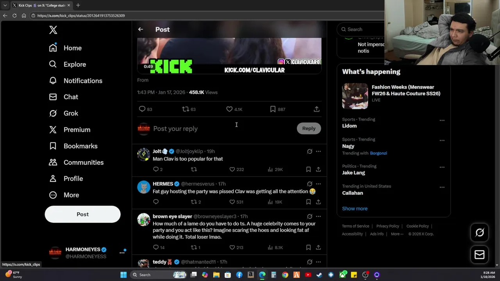Open more options on brown eye slayer reply
The image size is (500, 281).
coord(318,216)
